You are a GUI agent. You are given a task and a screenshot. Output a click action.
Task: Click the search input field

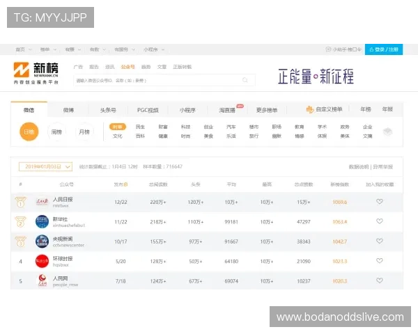pos(164,80)
